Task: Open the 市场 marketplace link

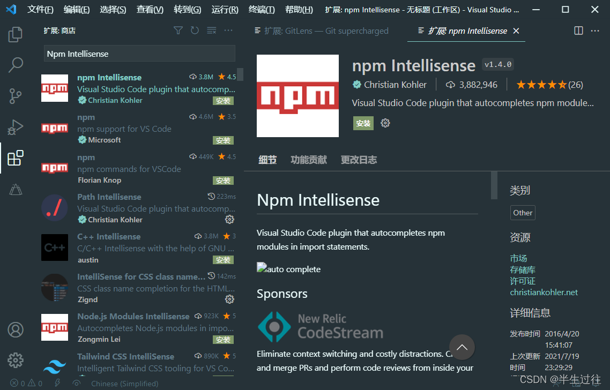Action: click(x=518, y=258)
